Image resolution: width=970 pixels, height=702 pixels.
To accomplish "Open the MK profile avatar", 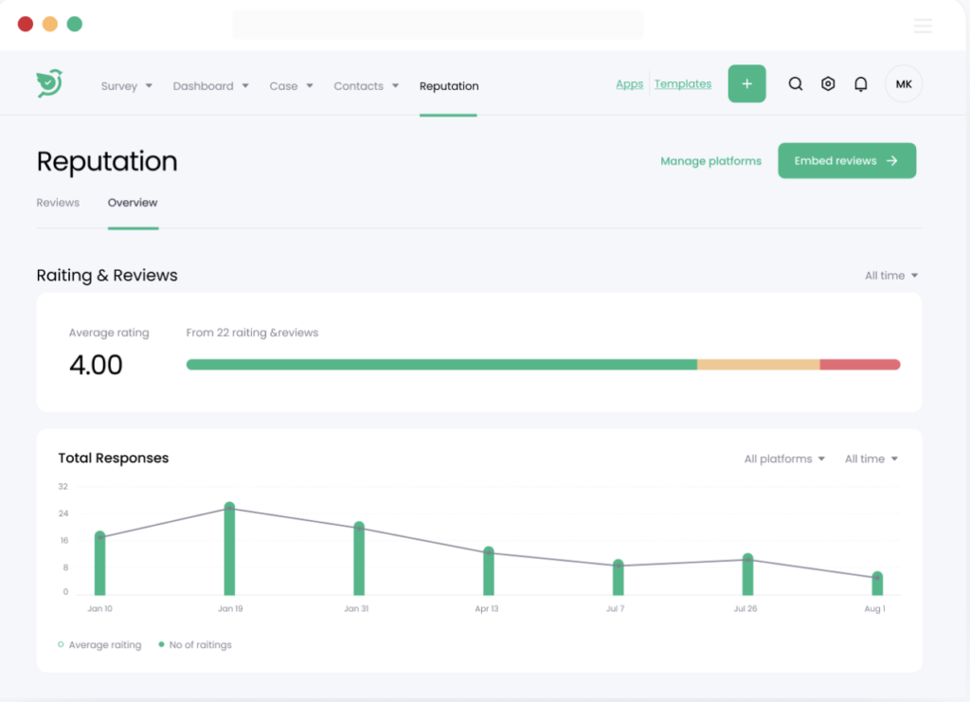I will pyautogui.click(x=903, y=83).
